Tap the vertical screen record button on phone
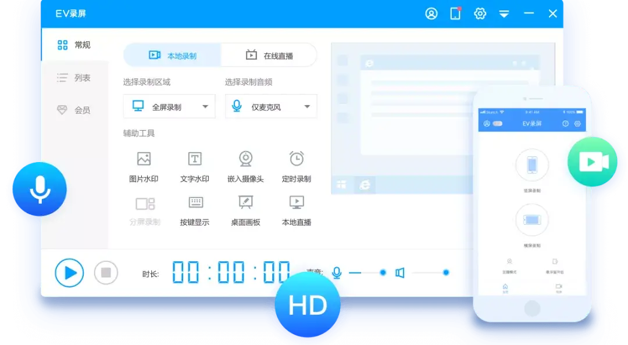 point(532,165)
